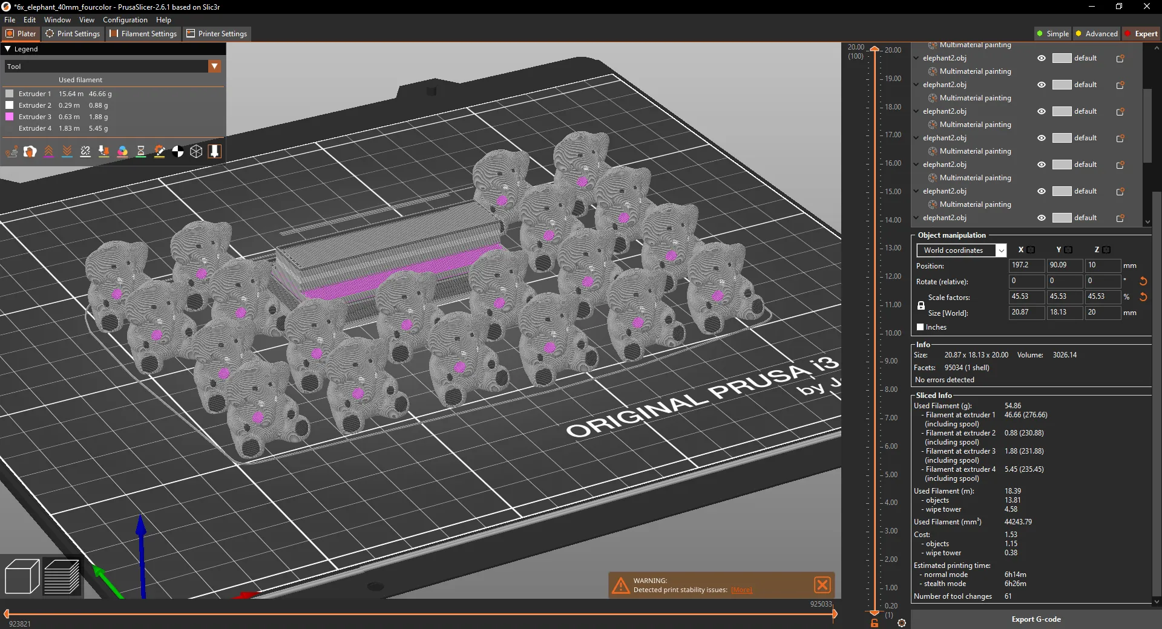Collapse the Legend panel
The image size is (1162, 629).
(x=8, y=49)
